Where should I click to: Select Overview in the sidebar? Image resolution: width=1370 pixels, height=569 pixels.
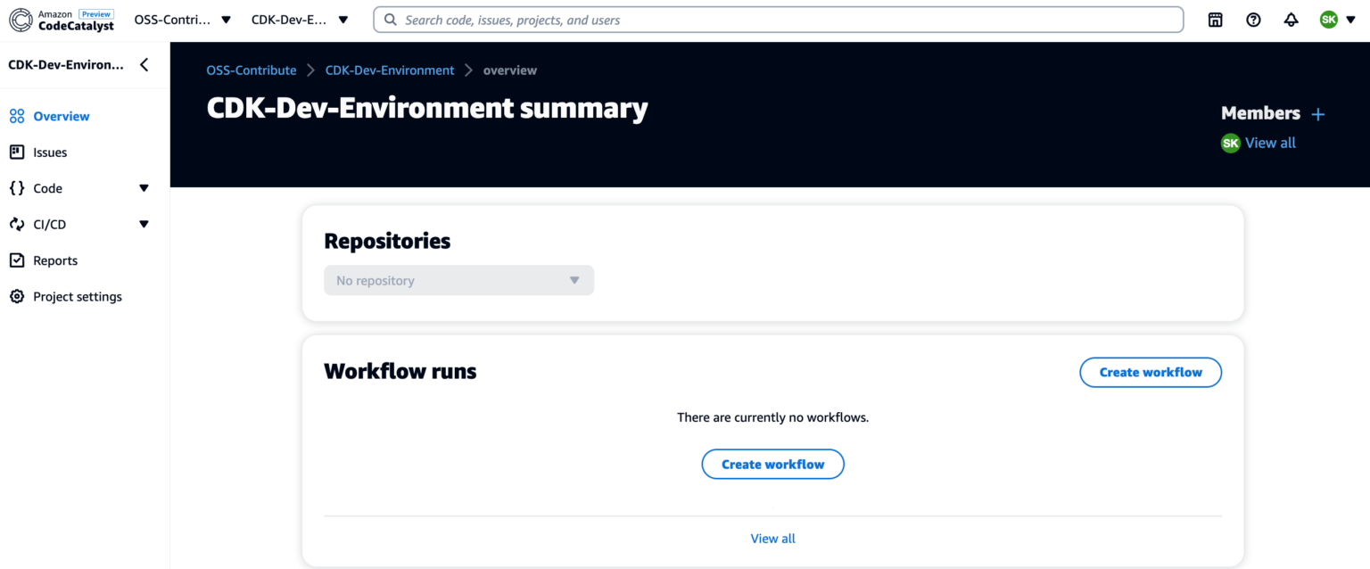[x=60, y=116]
